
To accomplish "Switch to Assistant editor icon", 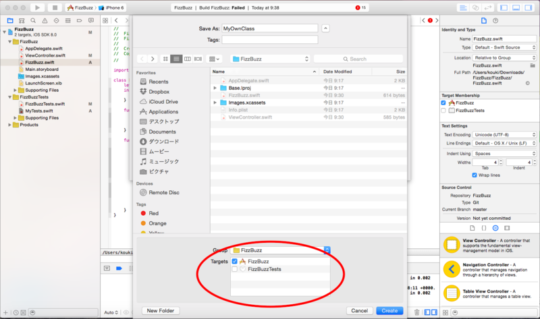I will coord(476,7).
